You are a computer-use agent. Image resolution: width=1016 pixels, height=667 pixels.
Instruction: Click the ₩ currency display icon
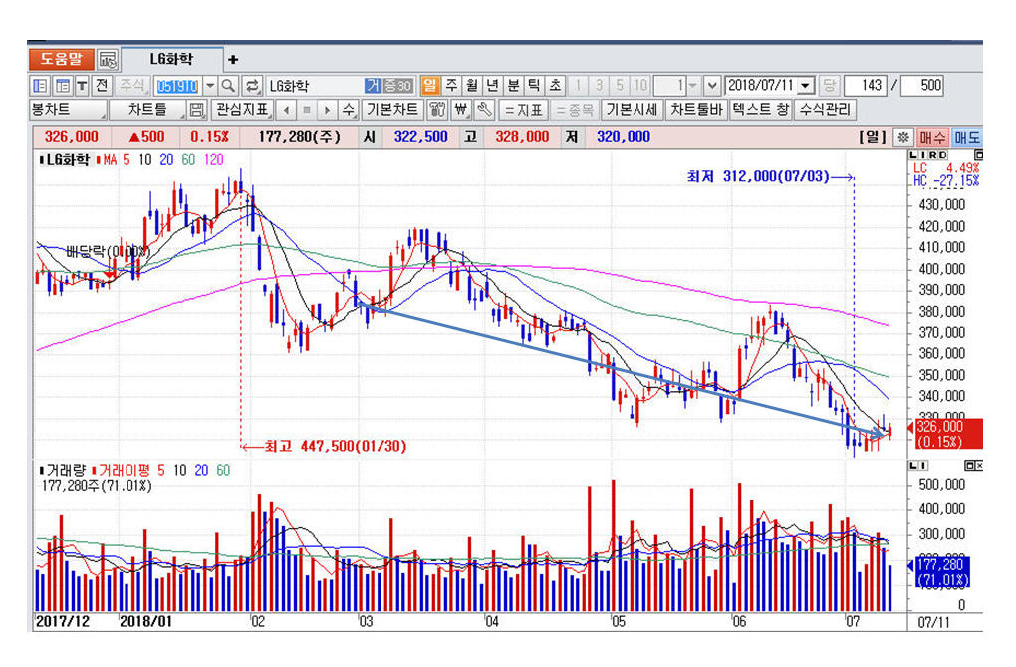pos(461,110)
